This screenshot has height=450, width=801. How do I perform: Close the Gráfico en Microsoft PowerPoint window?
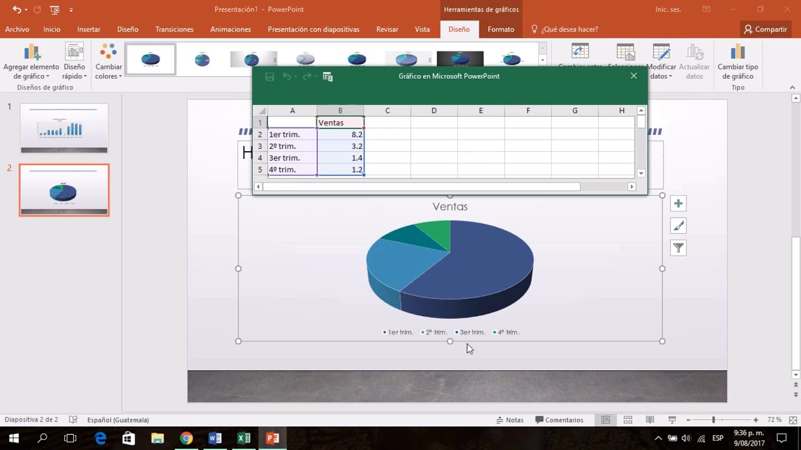tap(634, 76)
